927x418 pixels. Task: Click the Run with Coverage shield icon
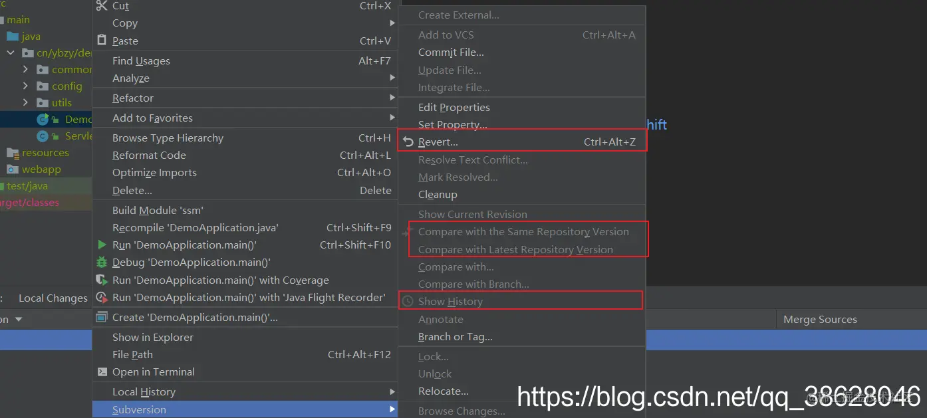(x=102, y=280)
